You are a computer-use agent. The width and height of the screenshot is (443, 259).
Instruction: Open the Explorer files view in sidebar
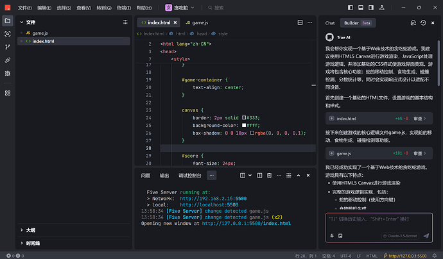8,21
